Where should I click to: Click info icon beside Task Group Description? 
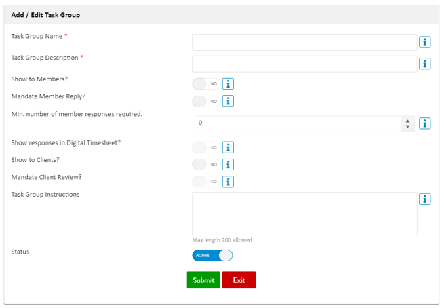coord(424,64)
